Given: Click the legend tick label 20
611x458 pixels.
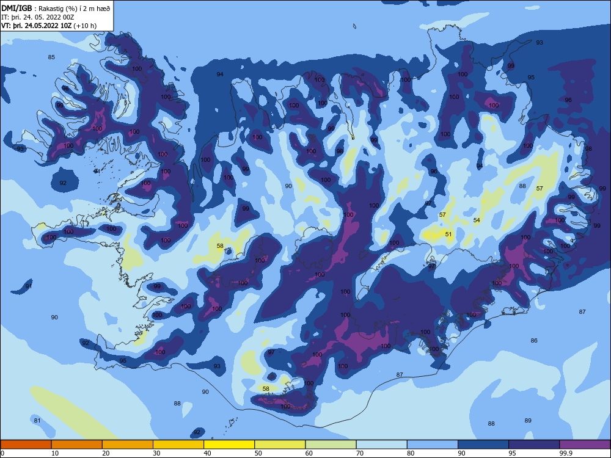Looking at the screenshot, I should pos(106,453).
